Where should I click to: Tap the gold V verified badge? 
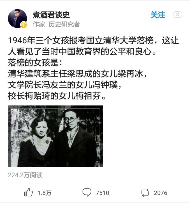(23, 25)
